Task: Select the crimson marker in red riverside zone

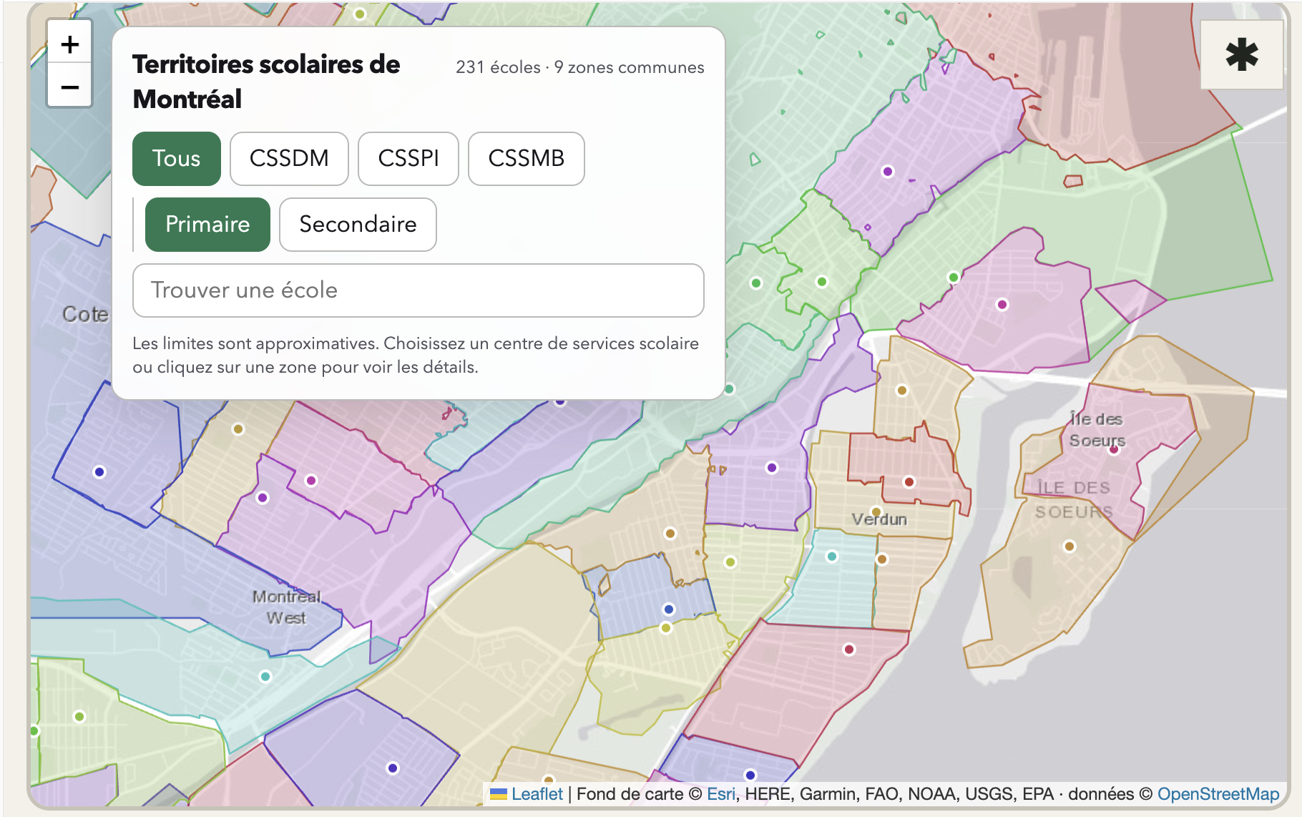Action: point(848,650)
